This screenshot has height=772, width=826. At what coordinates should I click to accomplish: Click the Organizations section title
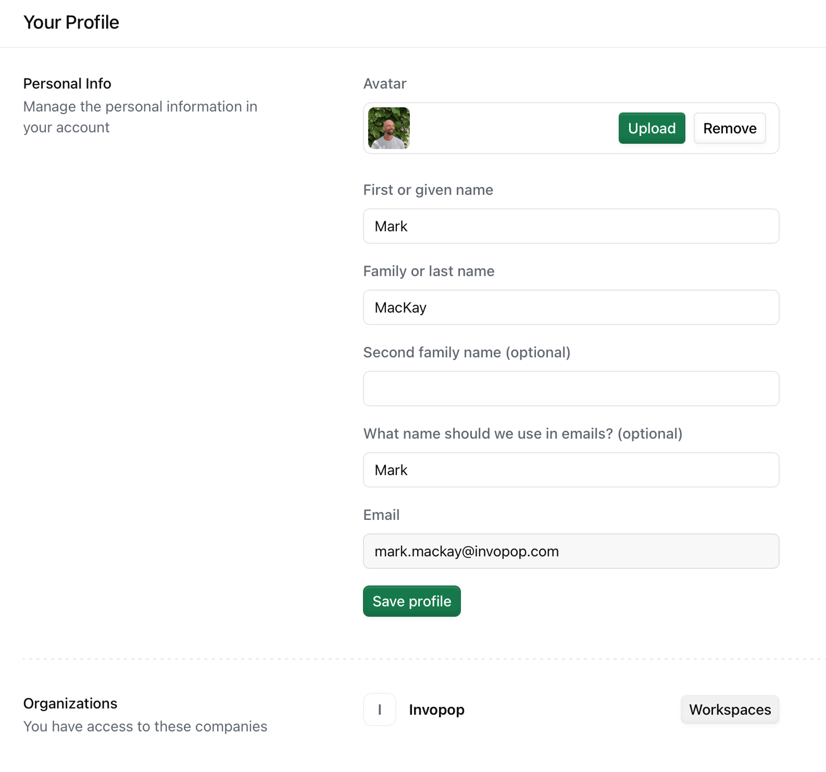70,703
